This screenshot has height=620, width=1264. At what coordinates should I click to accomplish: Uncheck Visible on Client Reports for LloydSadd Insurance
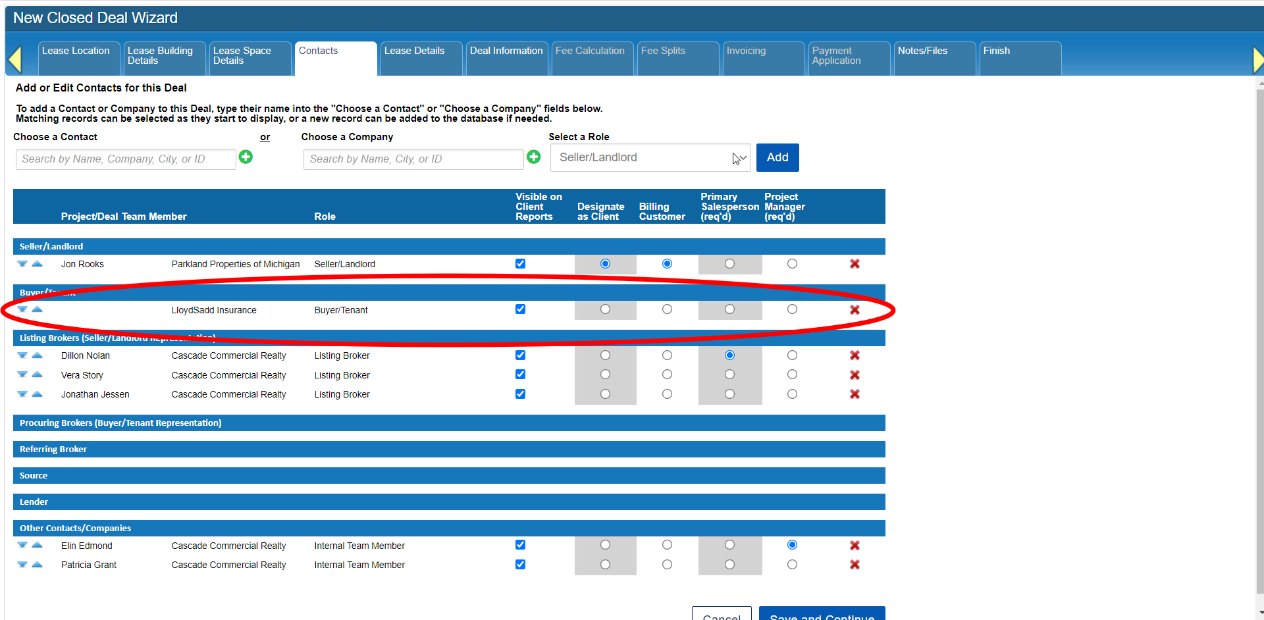click(x=520, y=309)
